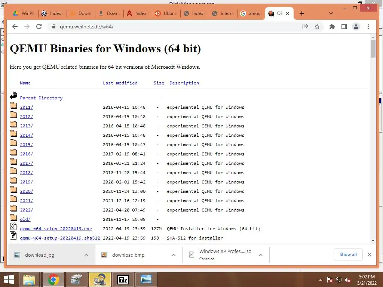Sort listing by Name

pos(25,83)
